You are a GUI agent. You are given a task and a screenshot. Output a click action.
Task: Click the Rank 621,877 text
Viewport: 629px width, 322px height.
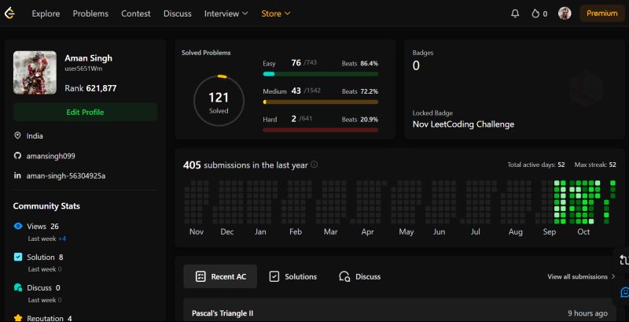click(x=90, y=88)
